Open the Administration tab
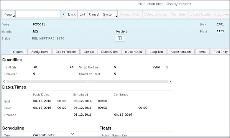Image resolution: width=230 pixels, height=138 pixels. pyautogui.click(x=181, y=52)
